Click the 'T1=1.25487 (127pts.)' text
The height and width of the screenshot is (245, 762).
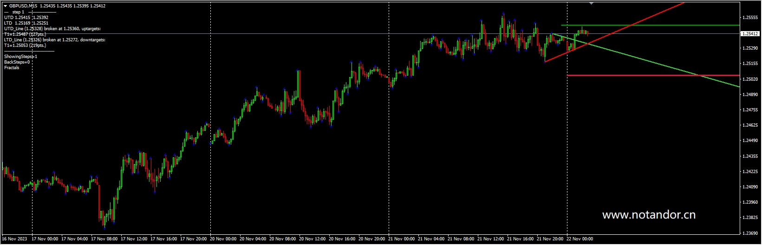(25, 34)
